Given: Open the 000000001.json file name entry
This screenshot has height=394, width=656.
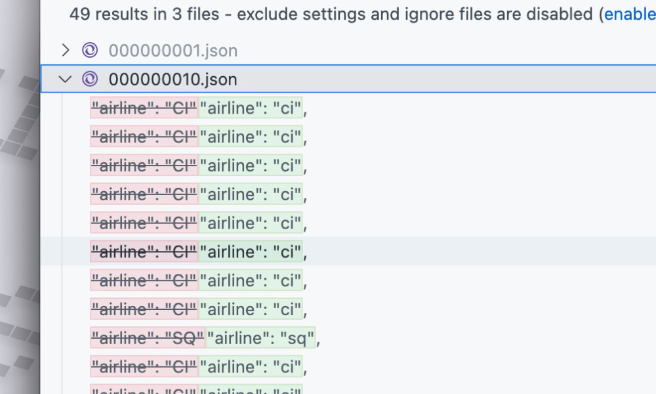Looking at the screenshot, I should (173, 50).
